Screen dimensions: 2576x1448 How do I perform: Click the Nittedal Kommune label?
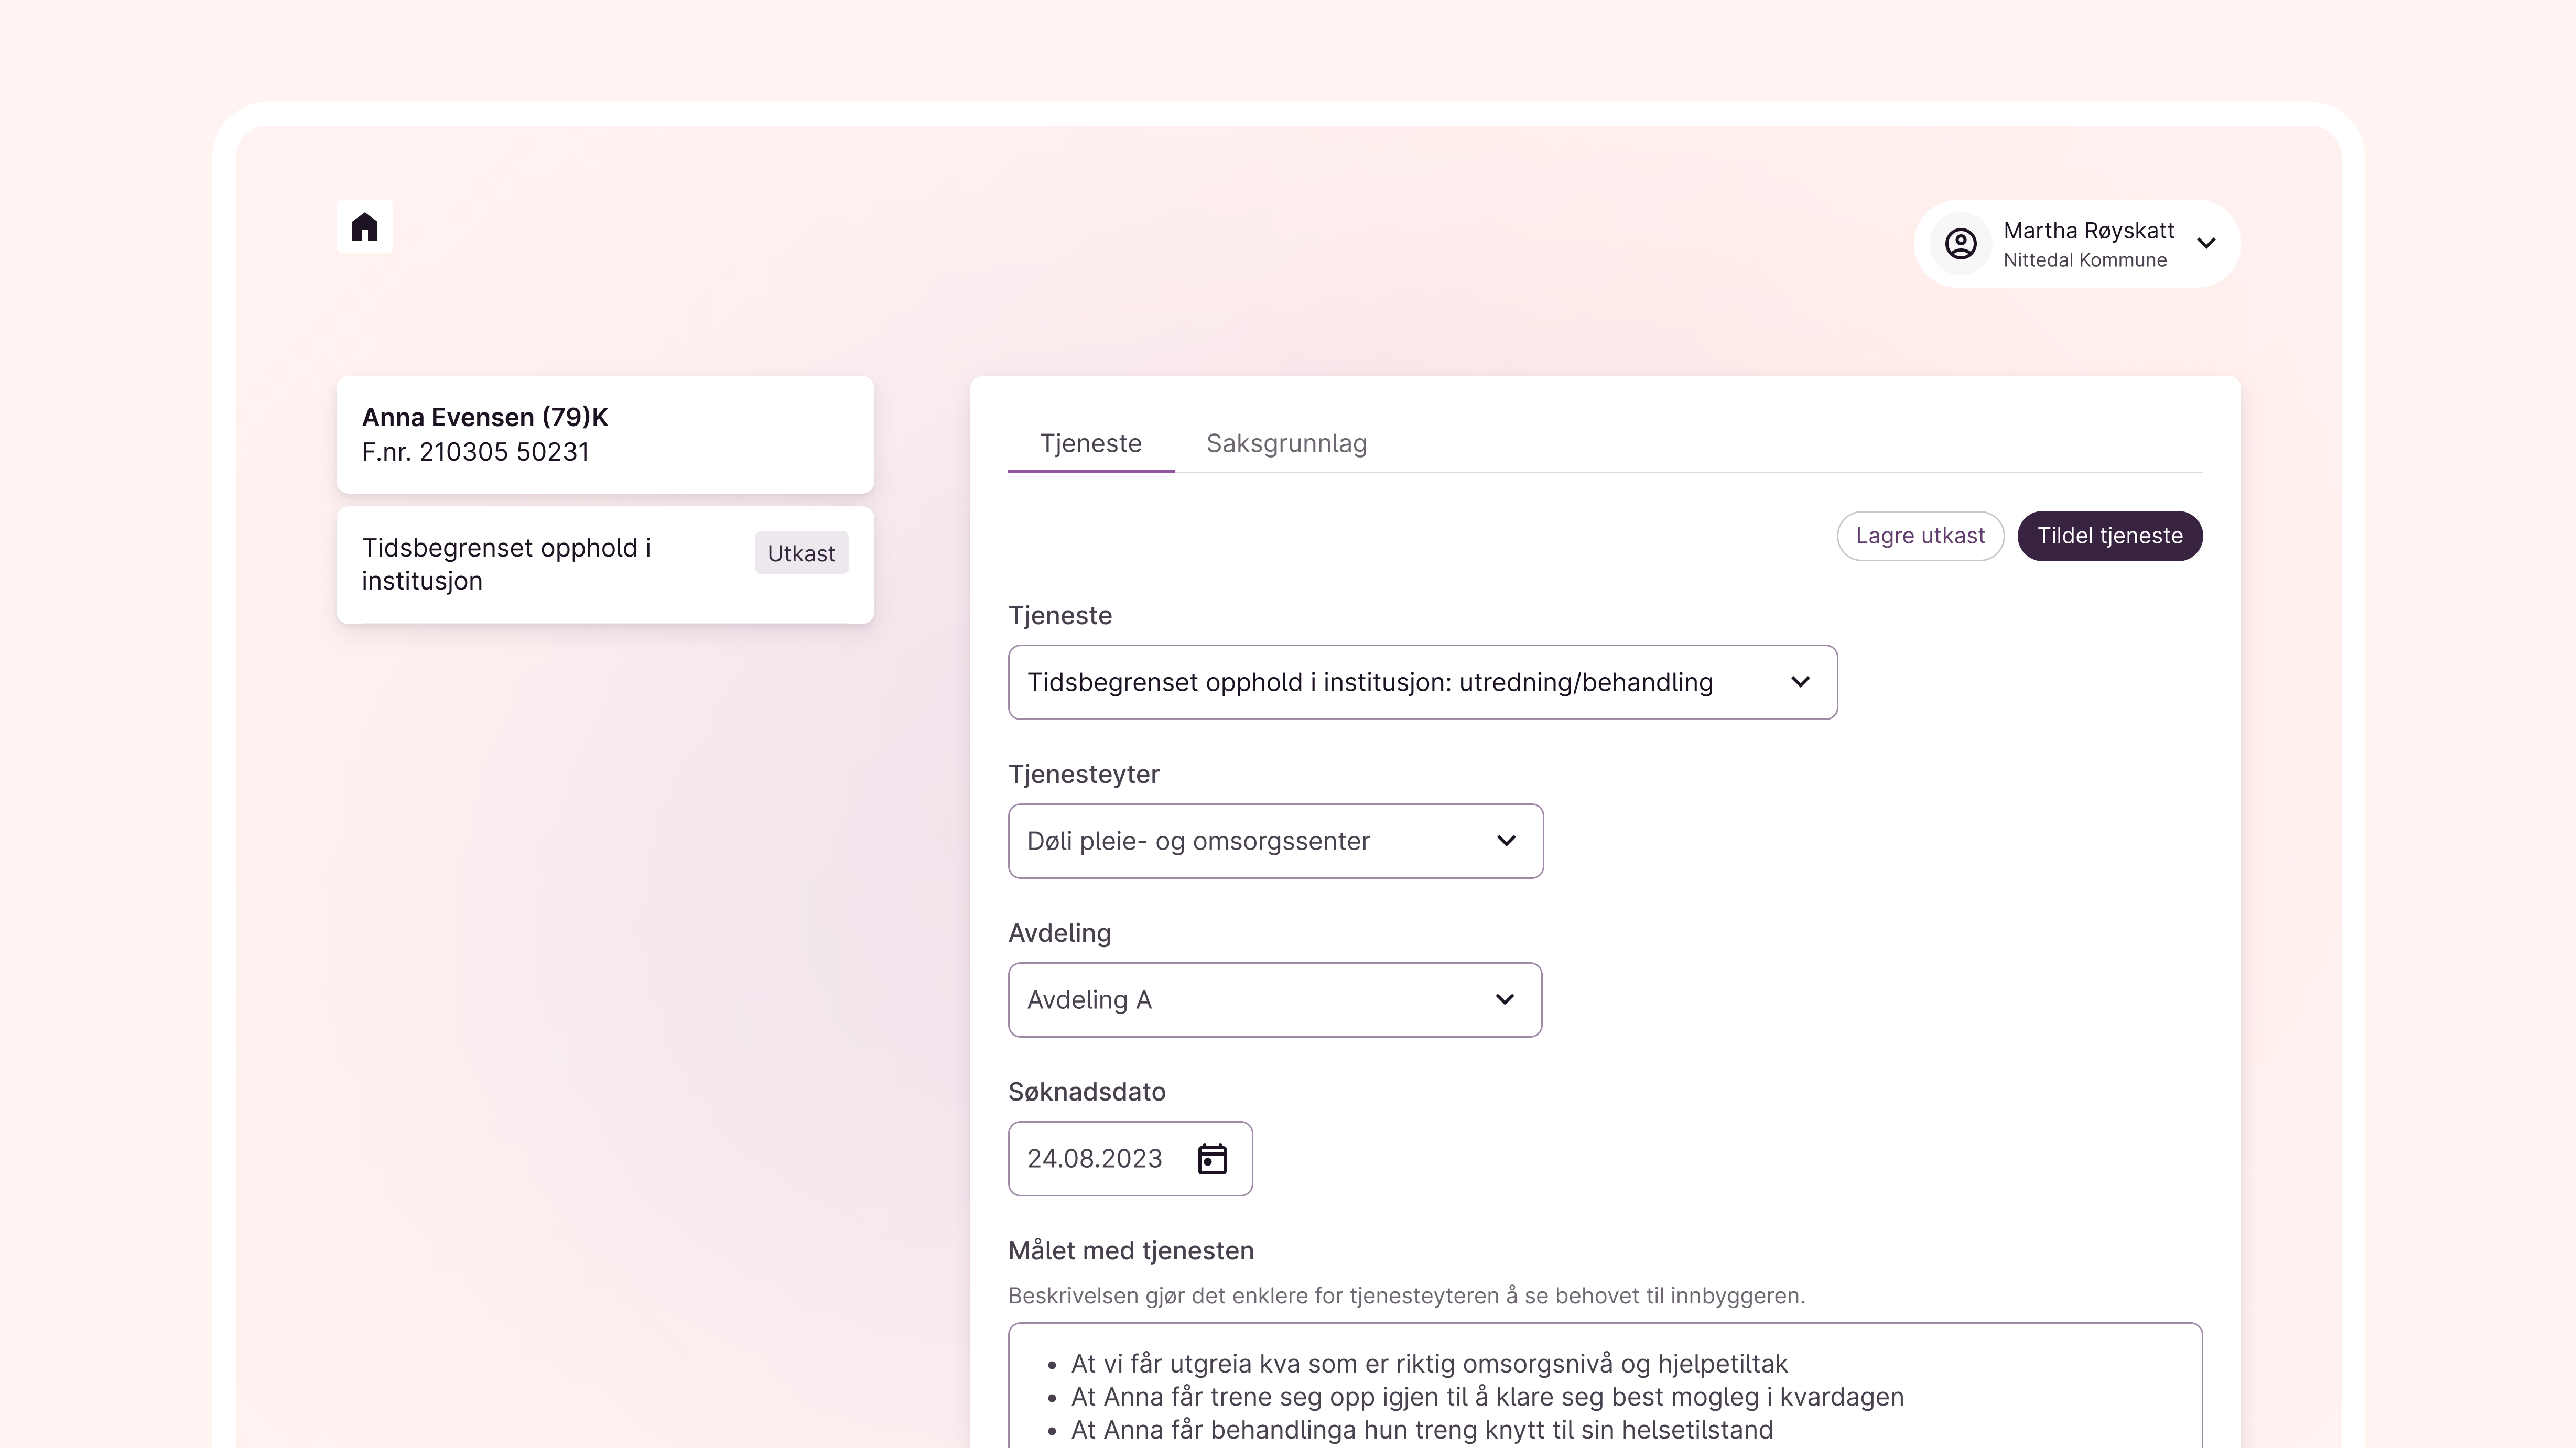(x=2085, y=260)
